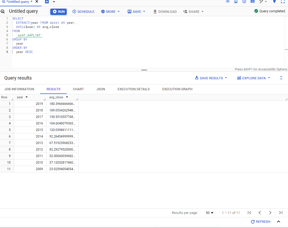Screen dimensions: 288x228
Task: Switch to JSON tab
Action: tap(101, 89)
